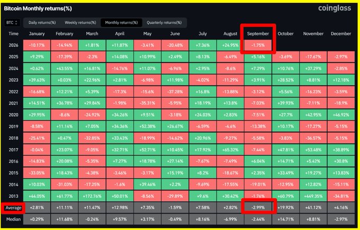360x230 pixels.
Task: Click the September column header
Action: (x=258, y=34)
